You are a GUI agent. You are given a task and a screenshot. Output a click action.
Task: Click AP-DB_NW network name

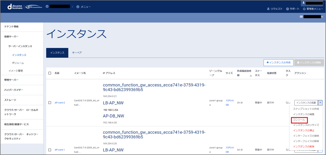coord(113,116)
